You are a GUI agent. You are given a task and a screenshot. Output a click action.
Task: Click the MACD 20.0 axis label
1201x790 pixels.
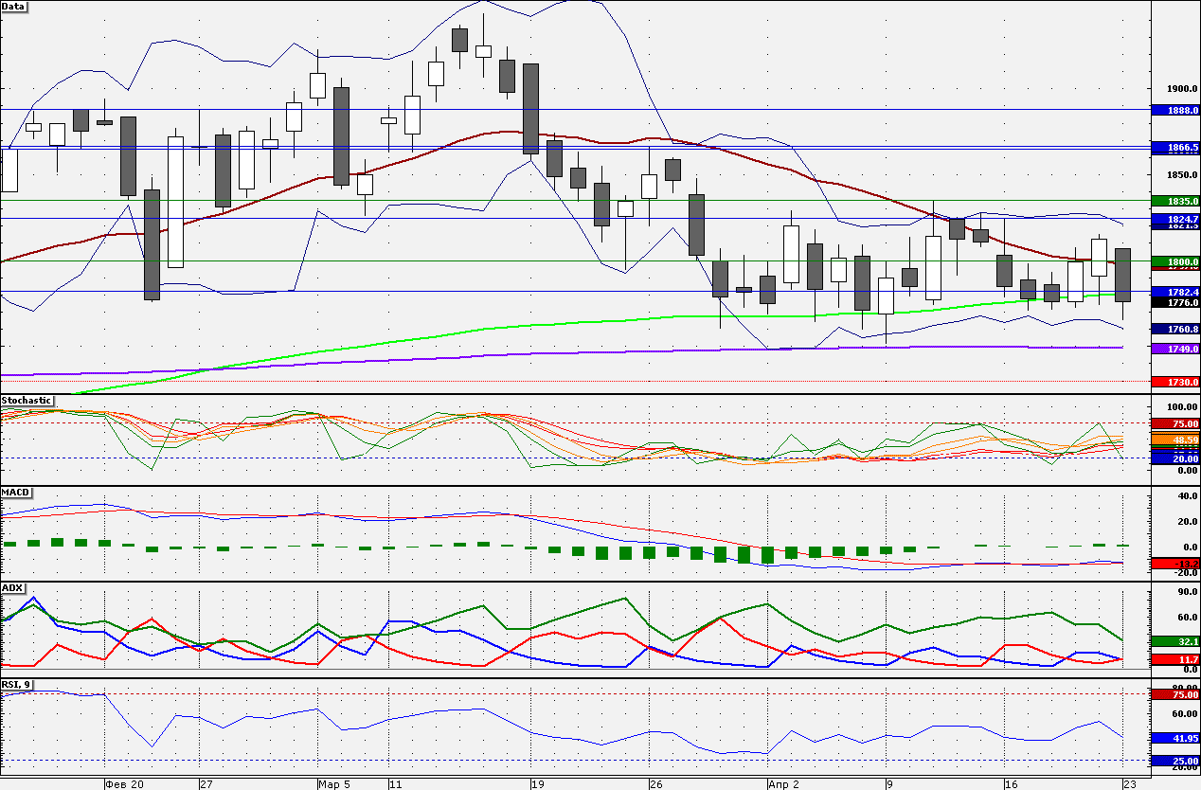(x=1186, y=522)
